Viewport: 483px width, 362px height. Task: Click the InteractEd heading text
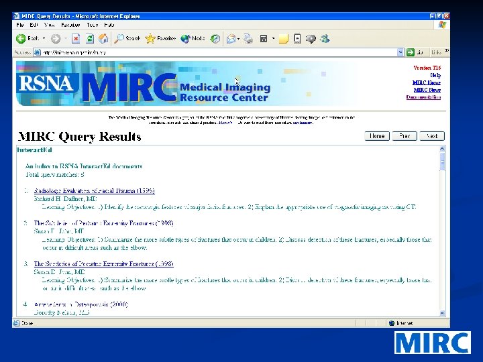[x=34, y=150]
